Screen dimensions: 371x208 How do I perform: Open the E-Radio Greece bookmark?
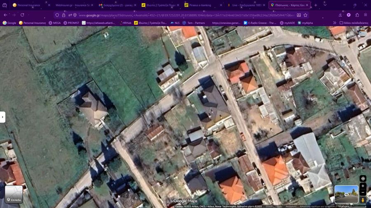pos(260,23)
